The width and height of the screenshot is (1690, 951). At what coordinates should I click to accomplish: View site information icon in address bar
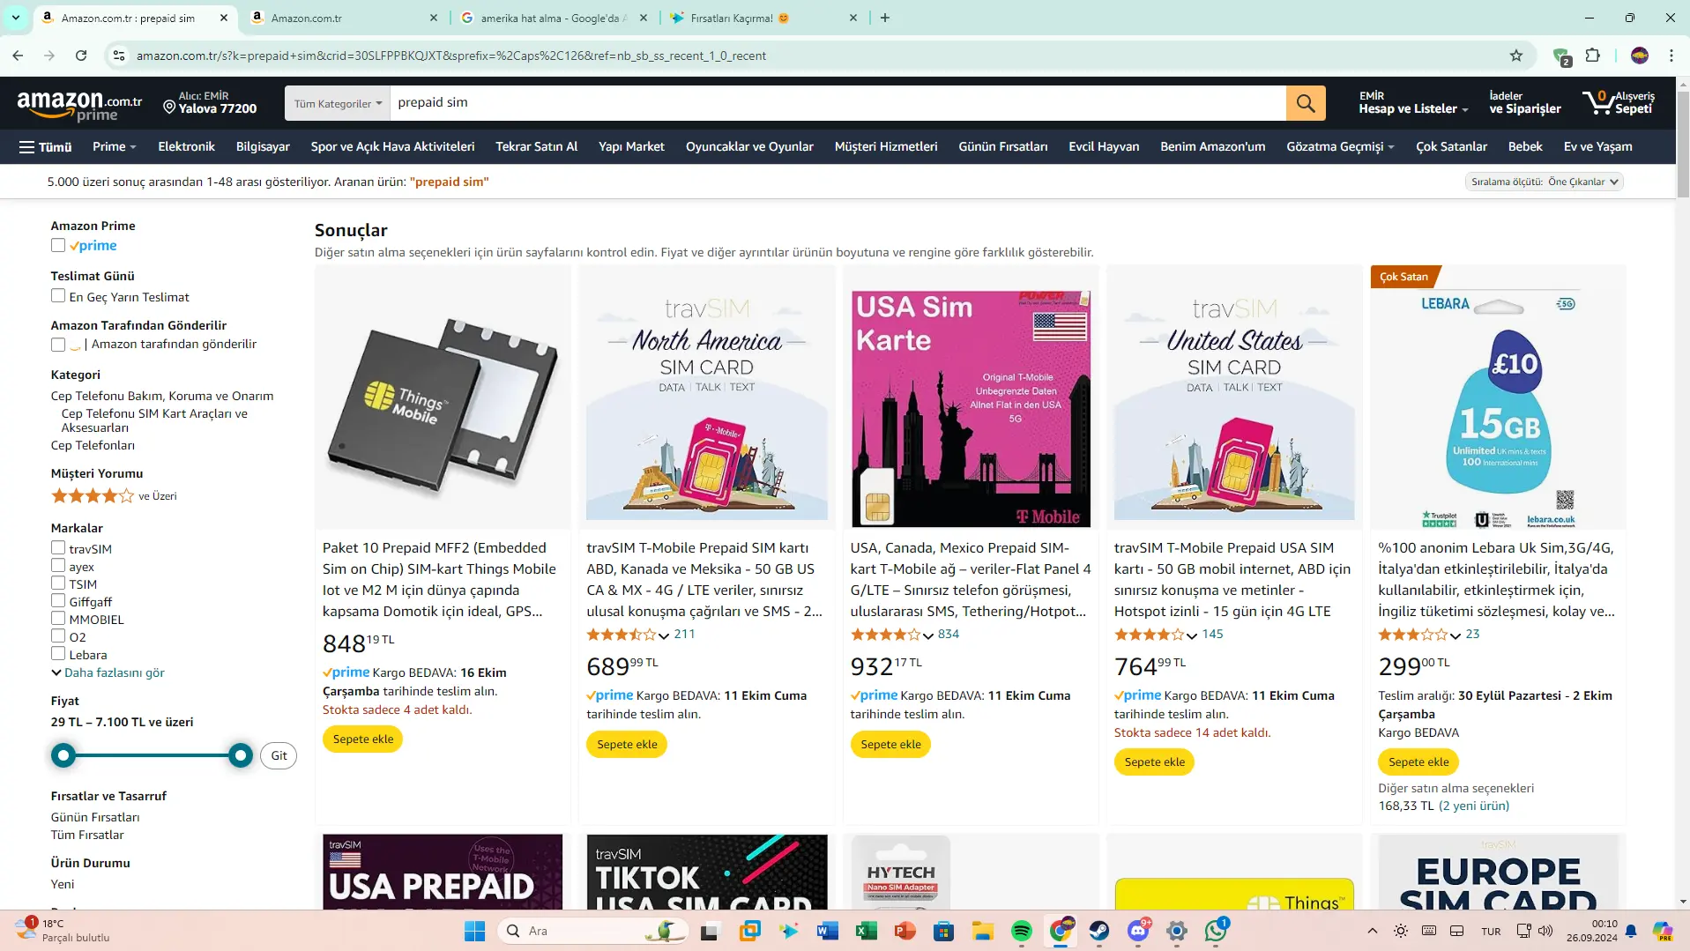119,56
